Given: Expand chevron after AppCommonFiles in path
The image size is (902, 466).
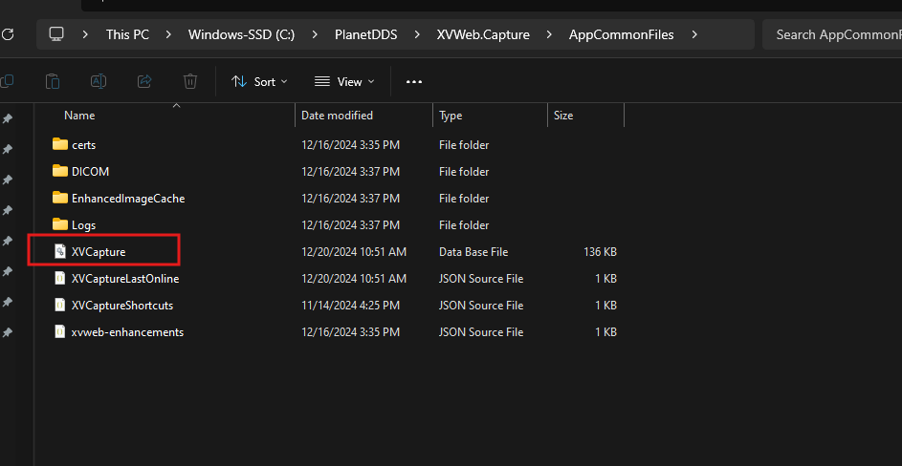Looking at the screenshot, I should coord(694,34).
